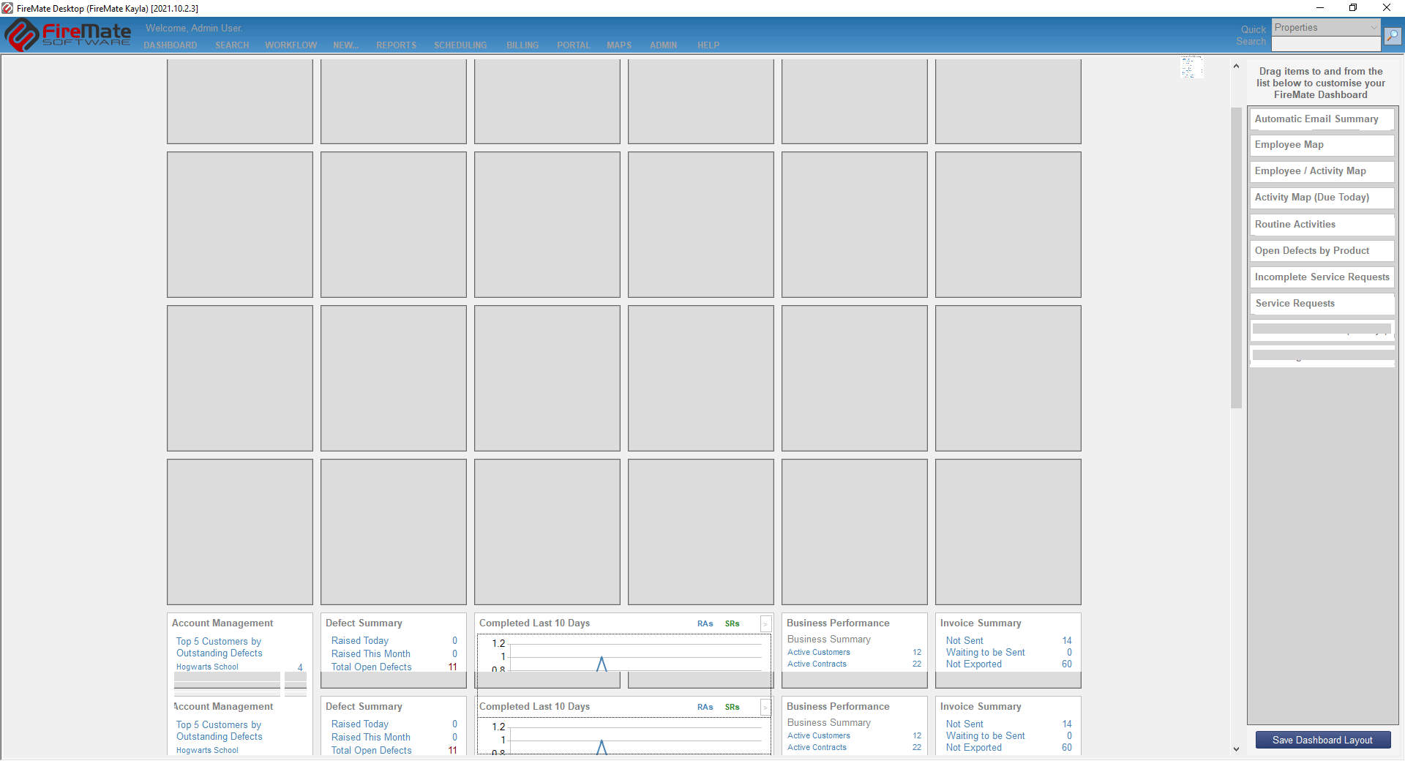Viewport: 1405px width, 761px height.
Task: Click the down arrow on the dashboard scrollbar
Action: click(1235, 749)
